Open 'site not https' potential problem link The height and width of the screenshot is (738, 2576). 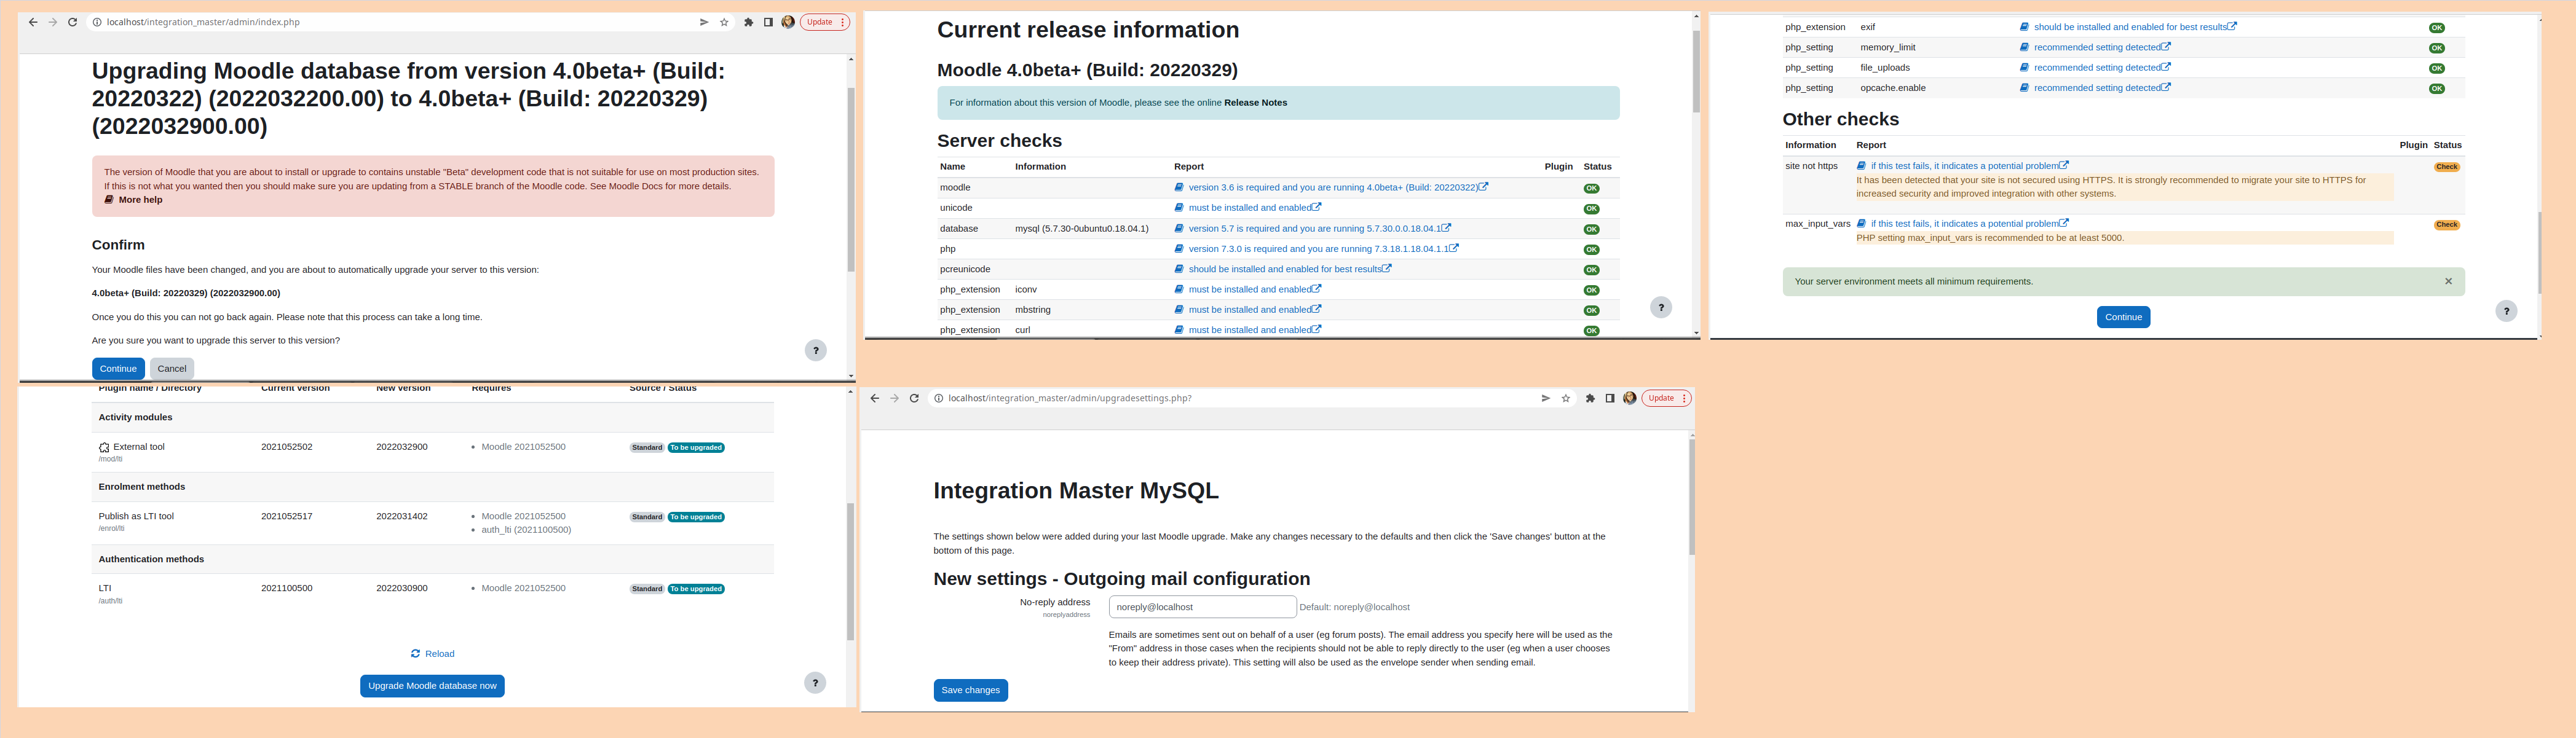[1963, 166]
